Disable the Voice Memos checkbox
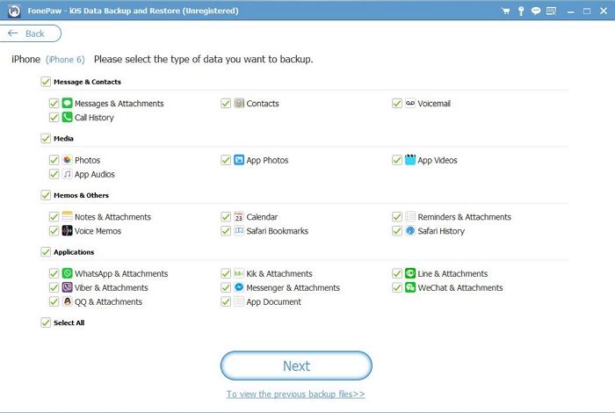This screenshot has width=615, height=413. [x=54, y=230]
